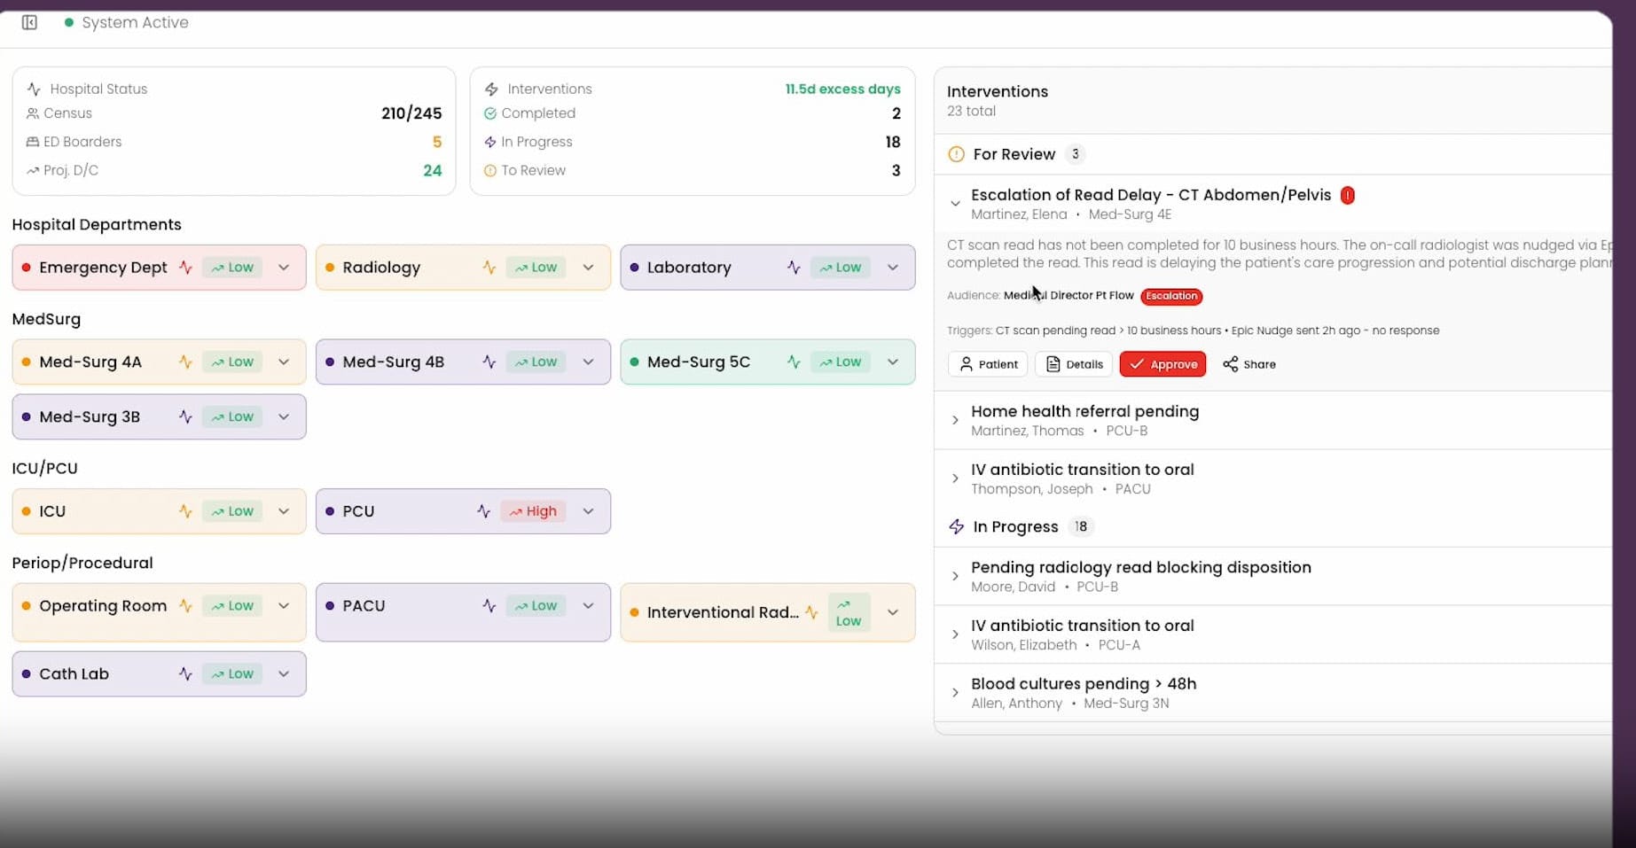Open Details for the escalation

pyautogui.click(x=1074, y=364)
